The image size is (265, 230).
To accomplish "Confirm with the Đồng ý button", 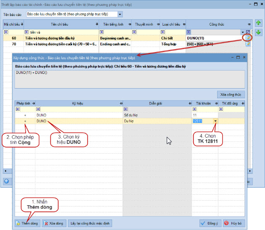I will coord(210,223).
